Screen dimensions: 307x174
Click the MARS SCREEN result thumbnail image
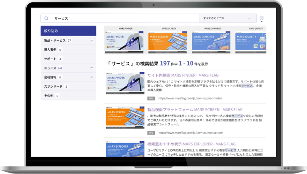[125, 118]
